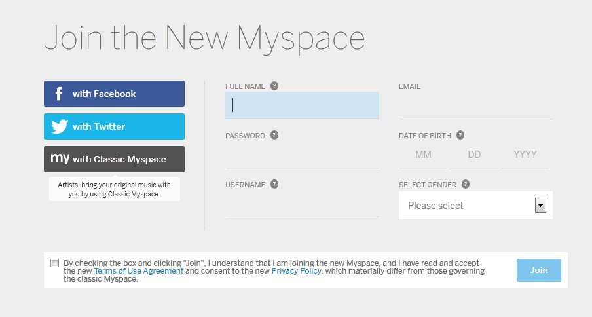The height and width of the screenshot is (317, 592).
Task: Click the blue Join button
Action: (539, 270)
